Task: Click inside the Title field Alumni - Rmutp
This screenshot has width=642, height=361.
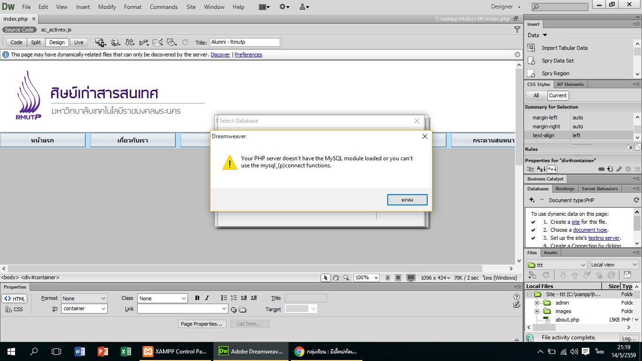Action: point(244,42)
